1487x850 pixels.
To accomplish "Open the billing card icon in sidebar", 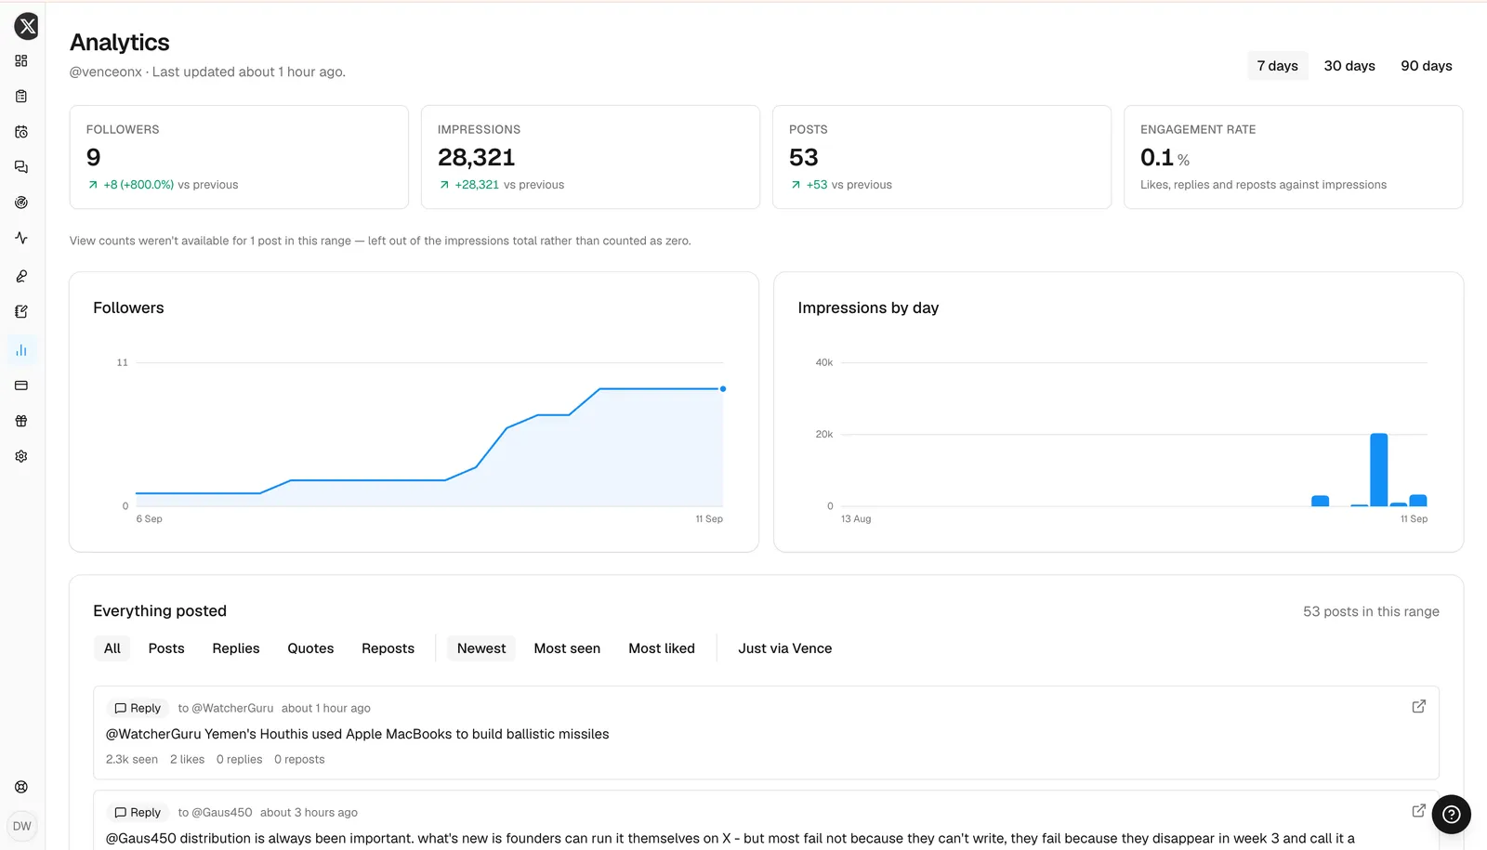I will 21,386.
